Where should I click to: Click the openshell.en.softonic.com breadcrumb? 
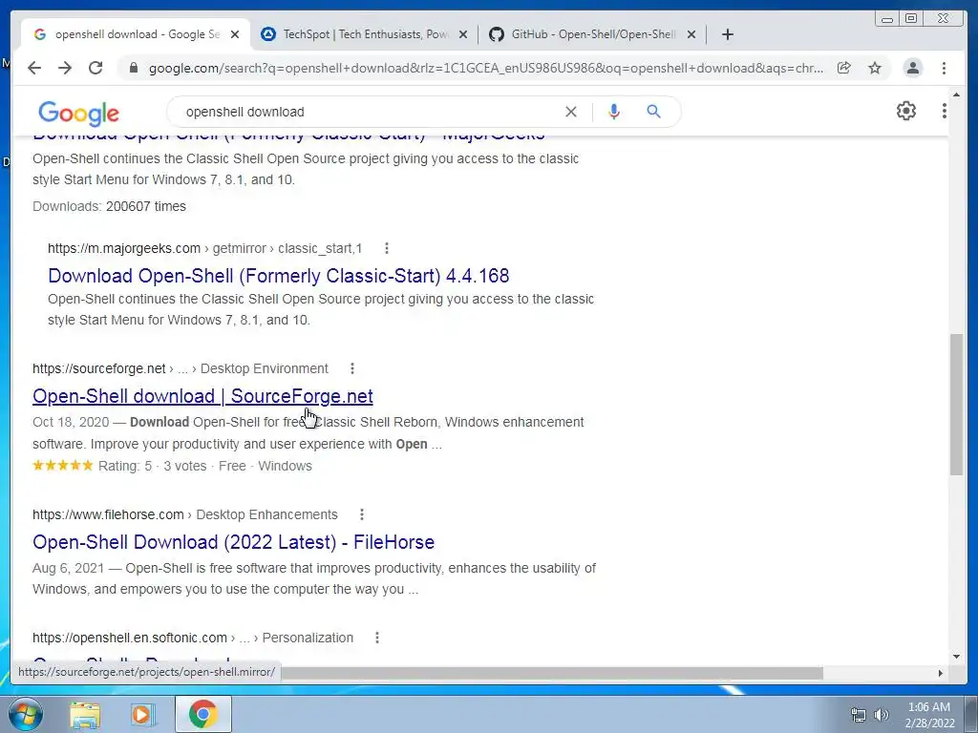pyautogui.click(x=193, y=638)
